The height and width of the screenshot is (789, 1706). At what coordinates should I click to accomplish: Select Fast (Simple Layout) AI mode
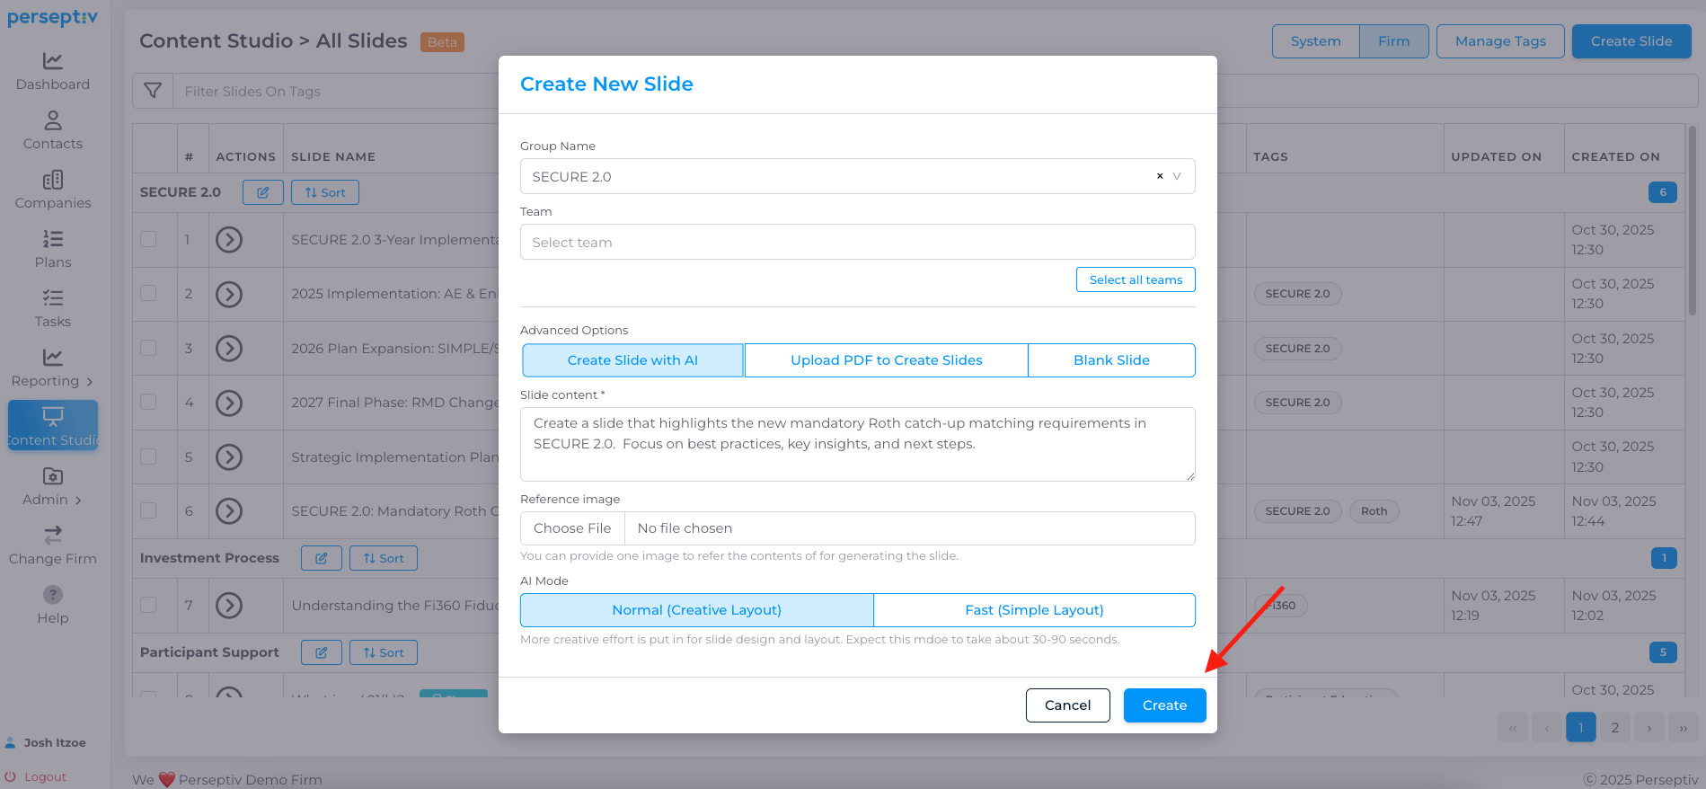click(1034, 610)
